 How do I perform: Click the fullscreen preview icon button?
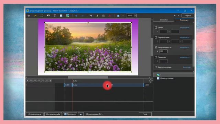pyautogui.click(x=81, y=114)
